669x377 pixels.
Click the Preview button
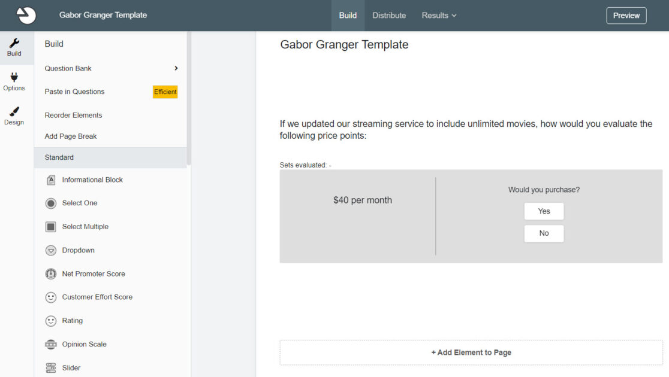tap(626, 16)
